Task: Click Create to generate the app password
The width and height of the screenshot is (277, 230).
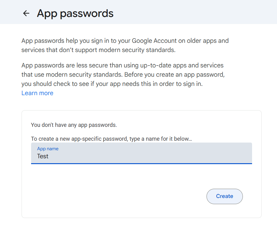Action: pyautogui.click(x=224, y=196)
